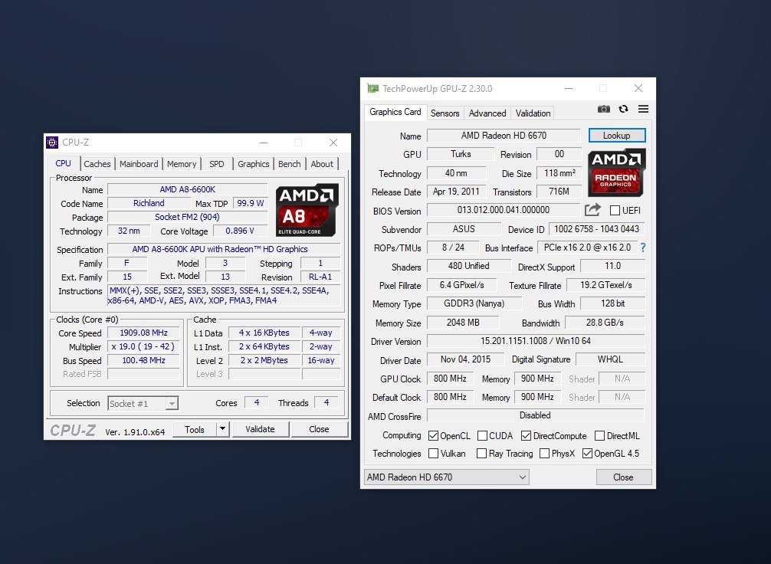Screen dimensions: 771x564
Task: Switch to the Sensors tab in GPU-Z
Action: (445, 113)
